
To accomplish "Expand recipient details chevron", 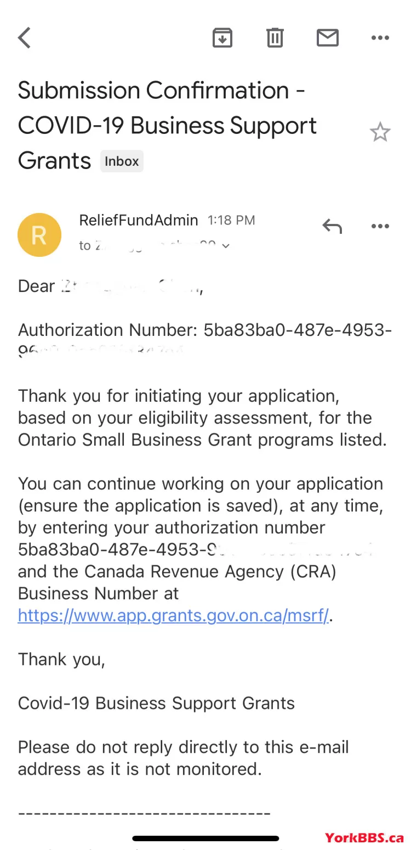I will pyautogui.click(x=225, y=246).
